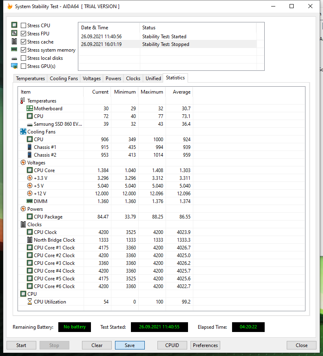Click the +12 V lightning icon
Screen dimensions: 323x356
30,193
